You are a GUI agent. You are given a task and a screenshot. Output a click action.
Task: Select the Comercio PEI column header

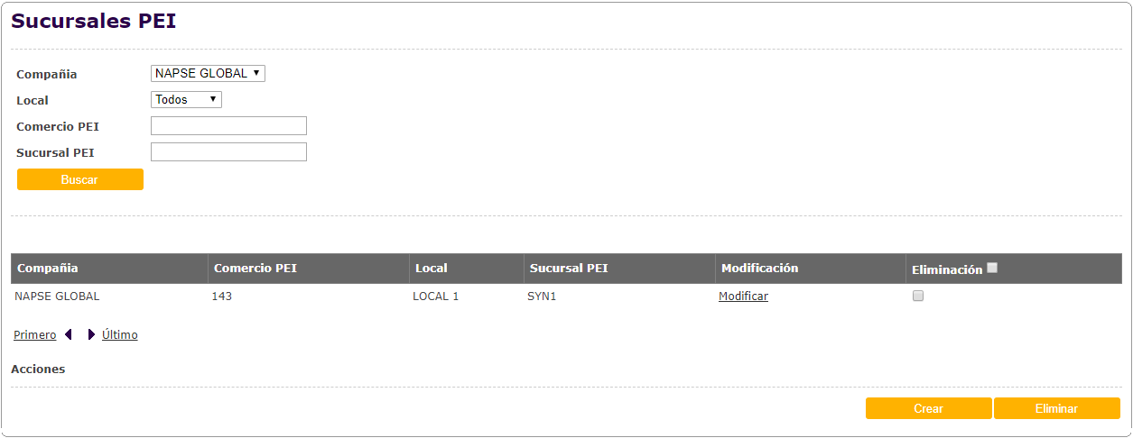(x=255, y=269)
